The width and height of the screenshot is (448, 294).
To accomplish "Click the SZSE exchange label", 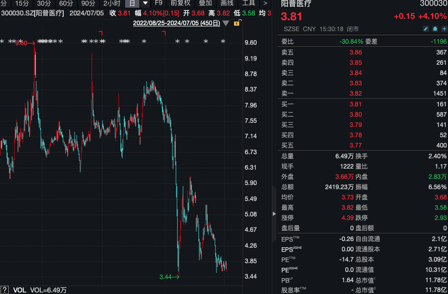I will coord(292,29).
